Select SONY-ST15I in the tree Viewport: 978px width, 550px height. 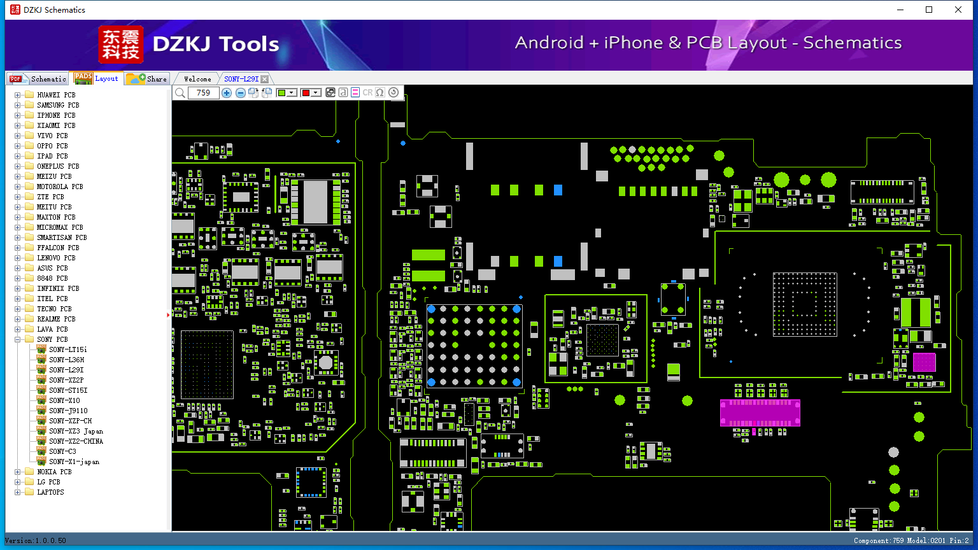click(68, 390)
